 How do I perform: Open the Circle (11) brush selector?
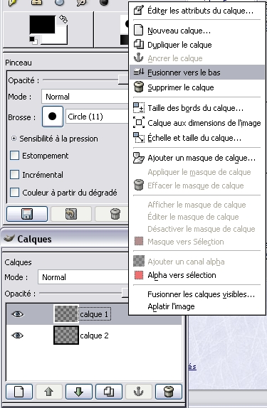coord(97,117)
